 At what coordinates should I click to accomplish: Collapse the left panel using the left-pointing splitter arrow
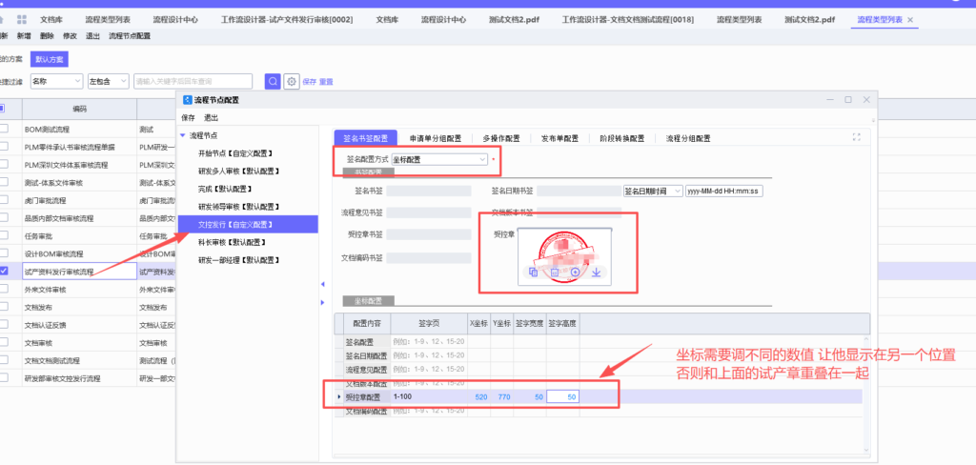(322, 285)
